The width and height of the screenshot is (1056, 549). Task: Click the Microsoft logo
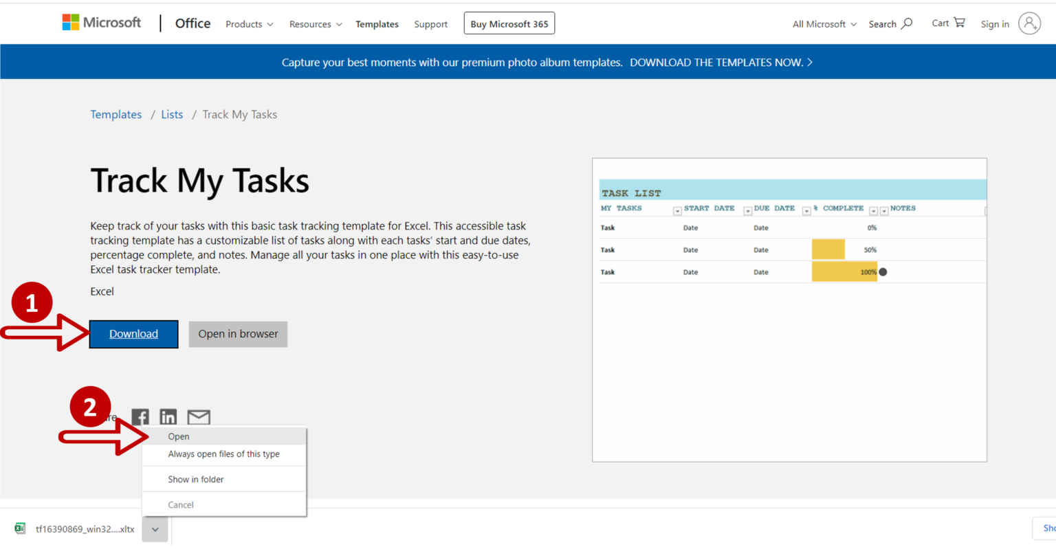[101, 22]
